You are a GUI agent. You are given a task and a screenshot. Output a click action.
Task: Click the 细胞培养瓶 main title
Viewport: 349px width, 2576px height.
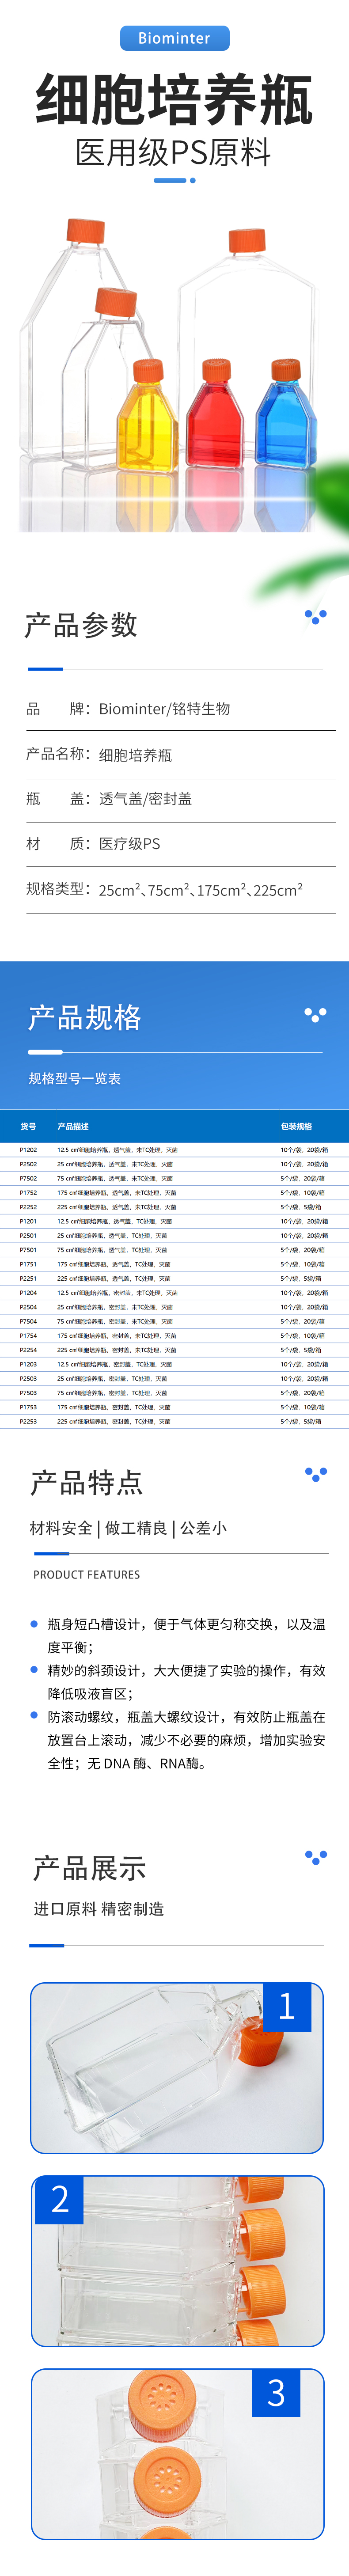click(174, 100)
